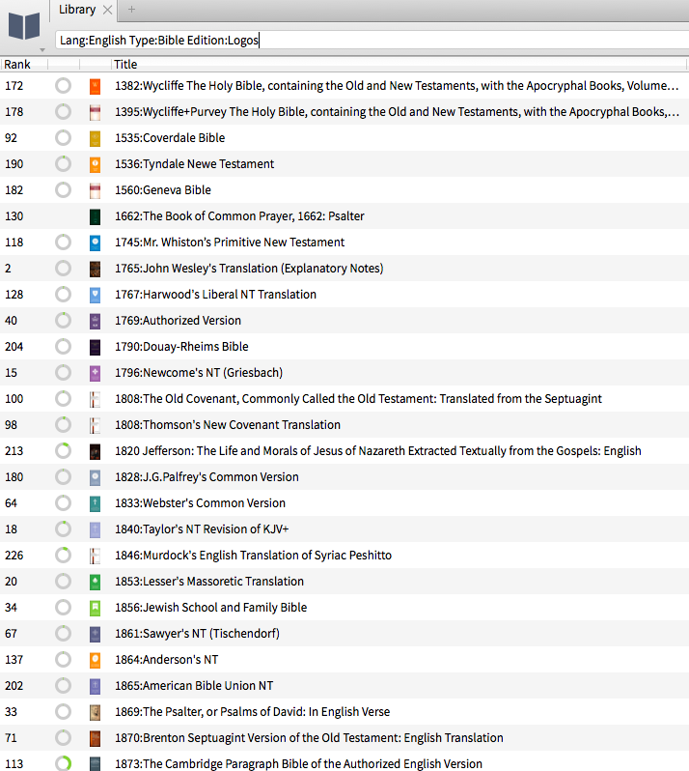Expand the dropdown arrow under the Library icon
This screenshot has height=771, width=689.
pos(42,49)
